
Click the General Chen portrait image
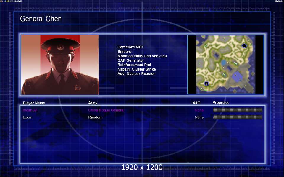click(60, 65)
